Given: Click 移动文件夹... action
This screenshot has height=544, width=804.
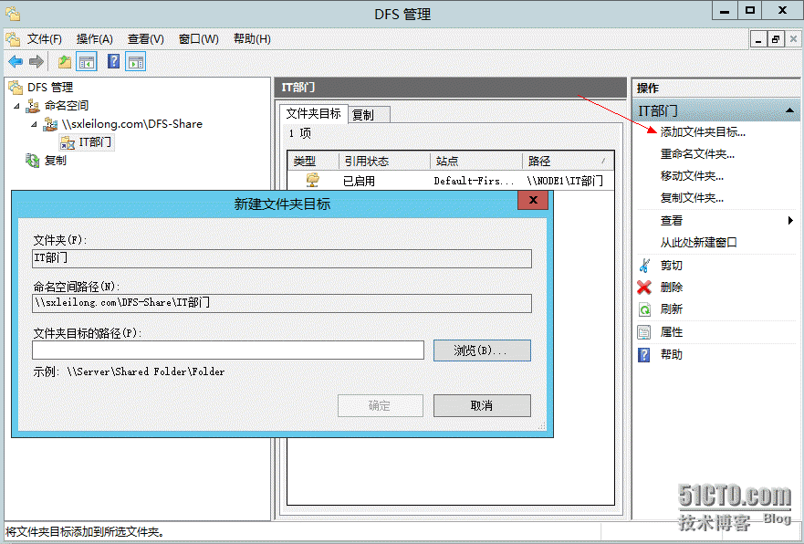Looking at the screenshot, I should (x=692, y=176).
